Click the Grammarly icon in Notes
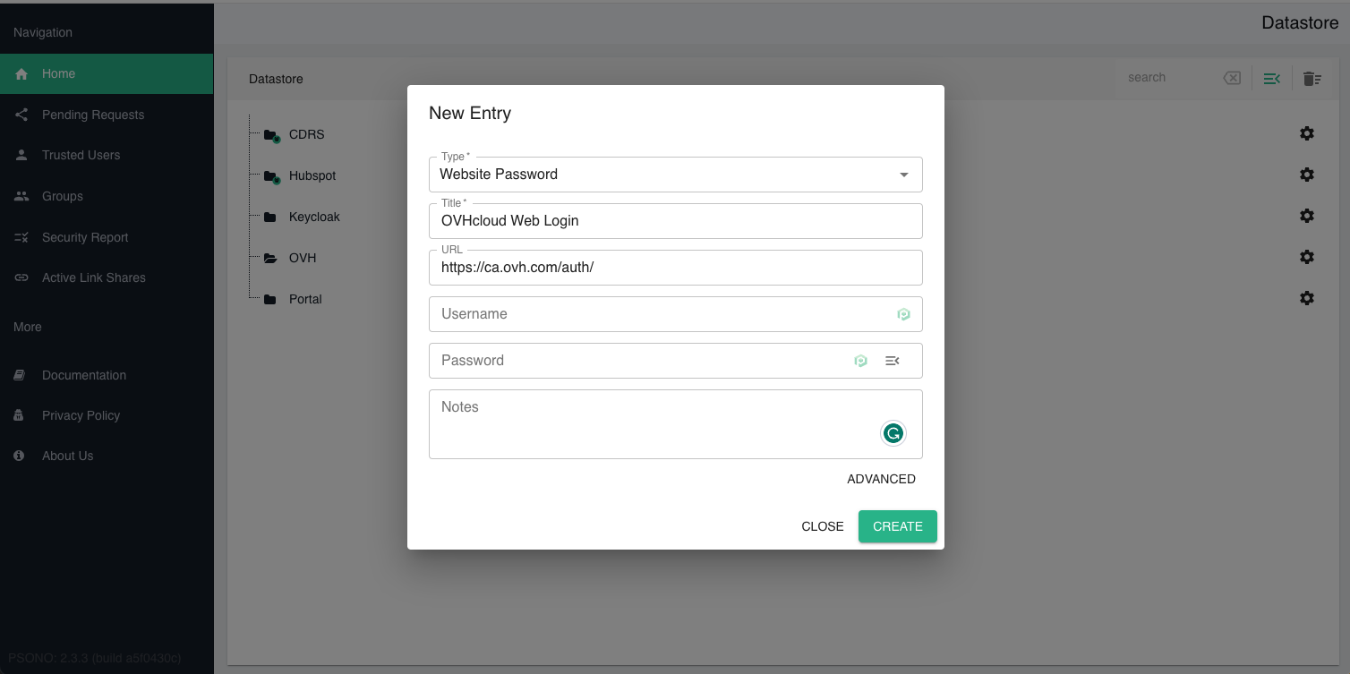Viewport: 1350px width, 674px height. 893,434
